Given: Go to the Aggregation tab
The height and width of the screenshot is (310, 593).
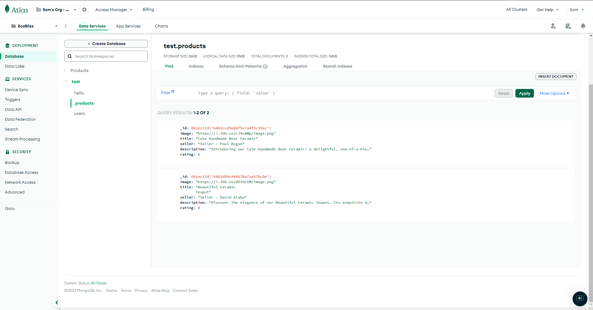Looking at the screenshot, I should 295,66.
